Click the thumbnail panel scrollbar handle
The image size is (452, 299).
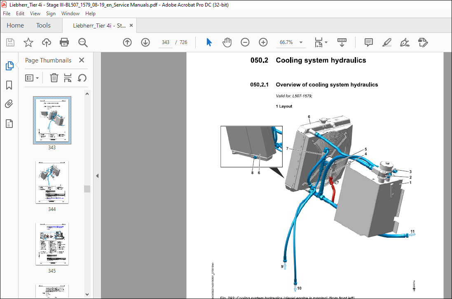click(87, 189)
